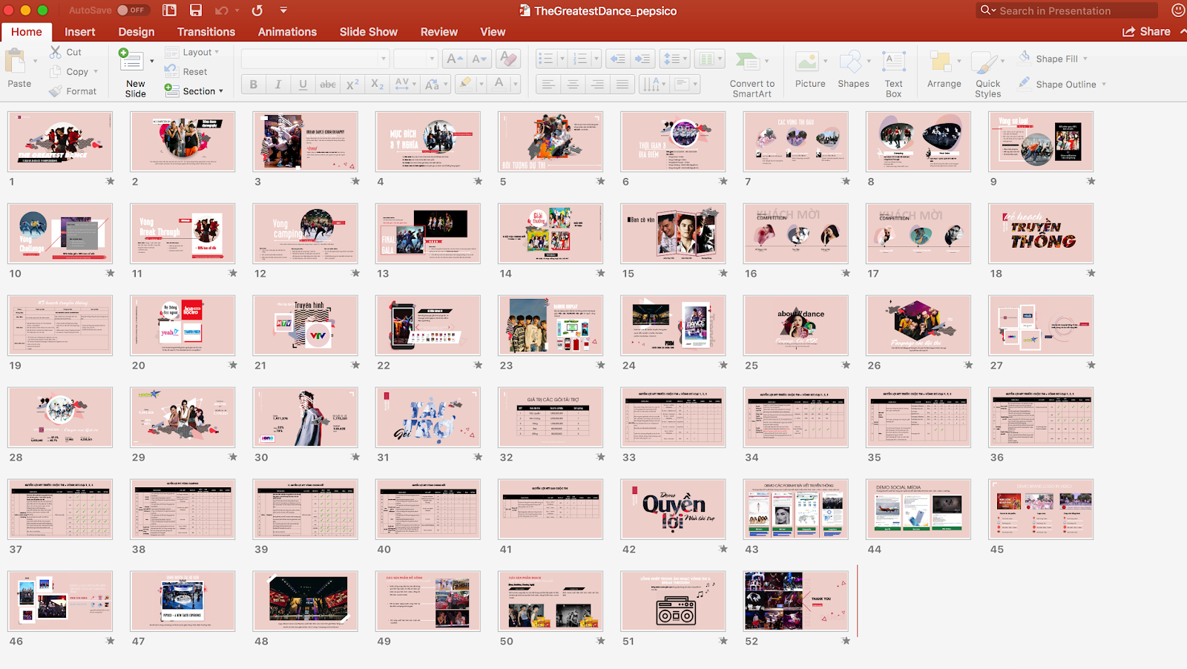Click the Cut scissors icon
The width and height of the screenshot is (1187, 669).
pyautogui.click(x=56, y=51)
